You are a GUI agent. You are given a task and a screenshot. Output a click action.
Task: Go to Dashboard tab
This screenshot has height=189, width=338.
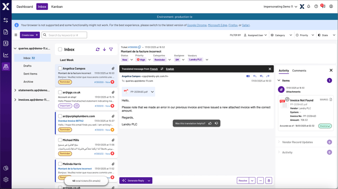click(25, 6)
